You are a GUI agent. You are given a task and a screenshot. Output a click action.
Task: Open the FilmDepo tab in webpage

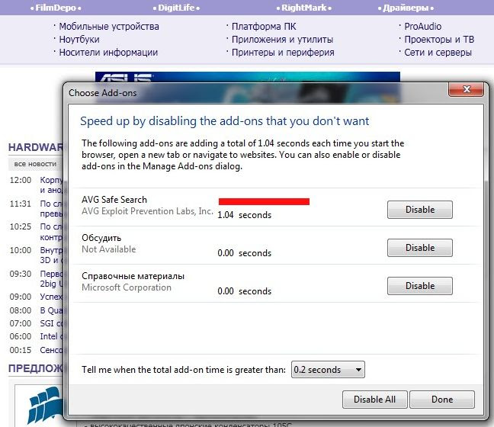(x=56, y=8)
